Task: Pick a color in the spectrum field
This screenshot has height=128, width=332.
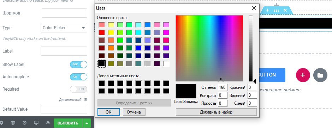Action: point(209,48)
